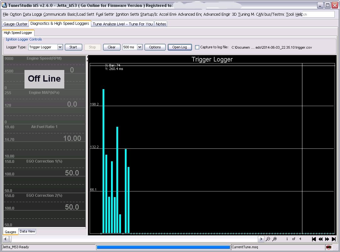Image resolution: width=340 pixels, height=252 pixels.
Task: Open the Tune Analyze Live tab
Action: tap(123, 24)
